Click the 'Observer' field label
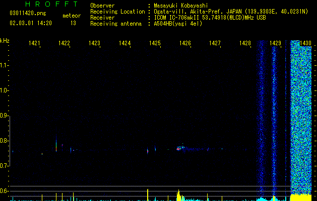317x201 pixels. pos(102,6)
